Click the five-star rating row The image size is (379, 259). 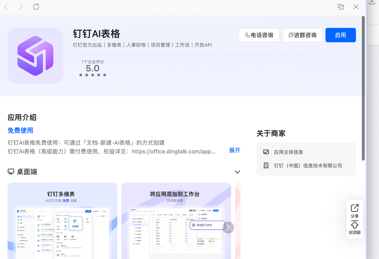tap(93, 75)
